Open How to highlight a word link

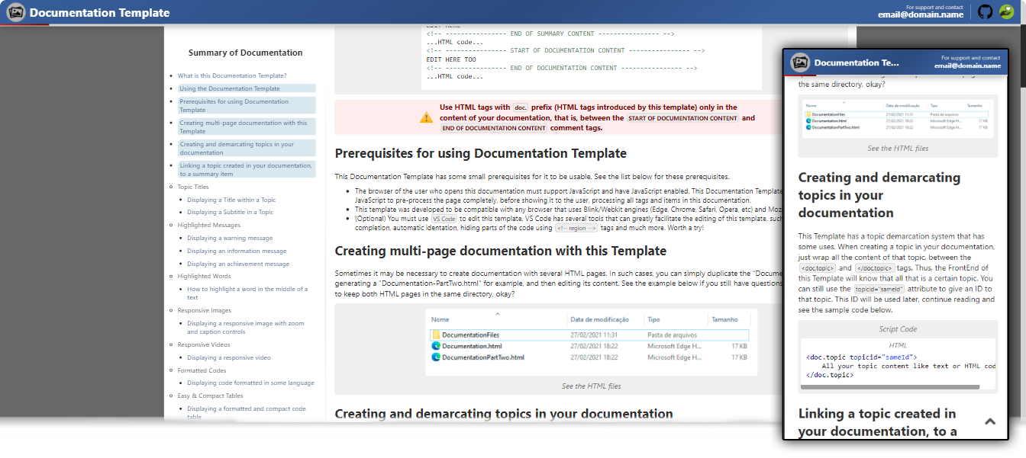(247, 293)
